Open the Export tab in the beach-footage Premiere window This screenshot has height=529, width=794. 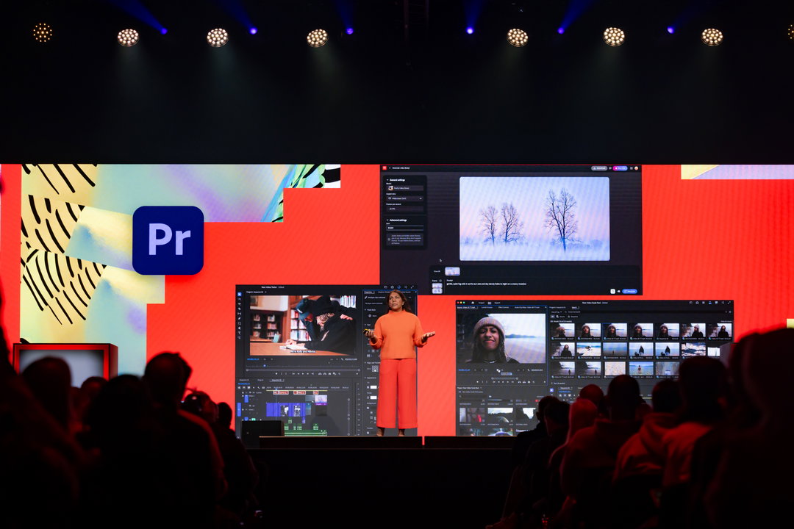pos(497,303)
